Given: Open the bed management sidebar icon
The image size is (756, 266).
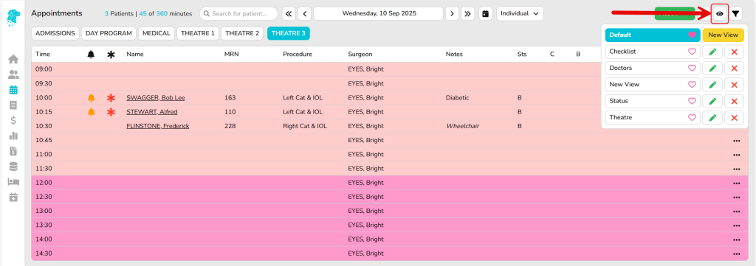Looking at the screenshot, I should click(x=13, y=181).
